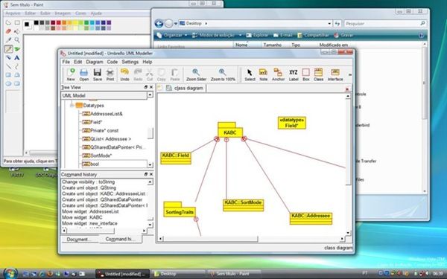Open the Code menu
This screenshot has width=447, height=279.
(x=112, y=62)
